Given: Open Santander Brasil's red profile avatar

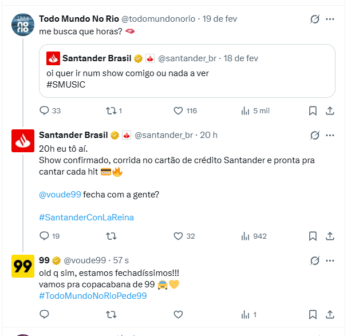Looking at the screenshot, I should point(23,141).
